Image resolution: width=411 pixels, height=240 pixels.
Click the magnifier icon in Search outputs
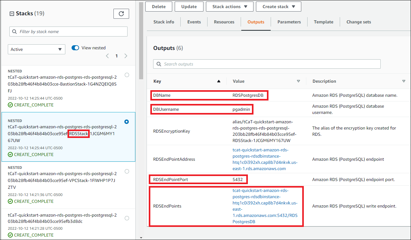click(158, 64)
